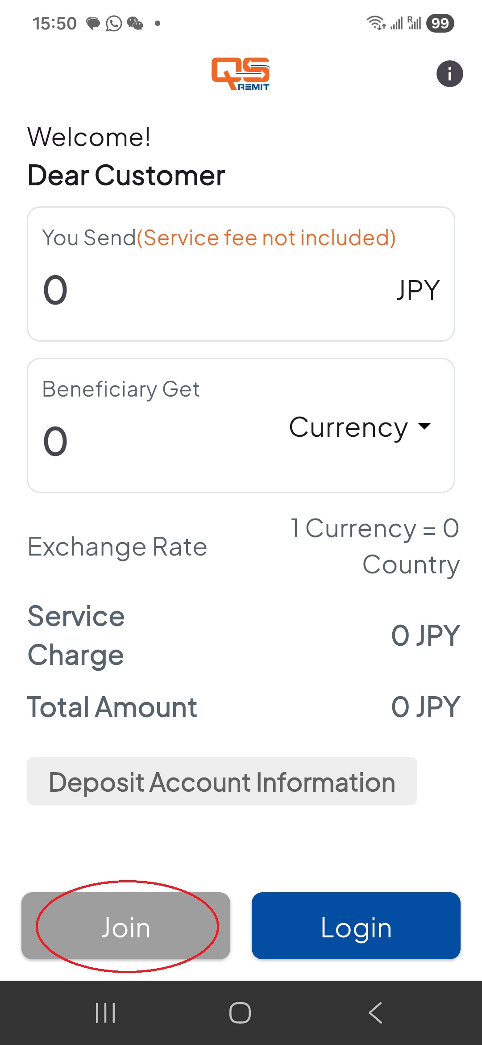Image resolution: width=482 pixels, height=1045 pixels.
Task: Tap the info icon at top right
Action: tap(449, 74)
